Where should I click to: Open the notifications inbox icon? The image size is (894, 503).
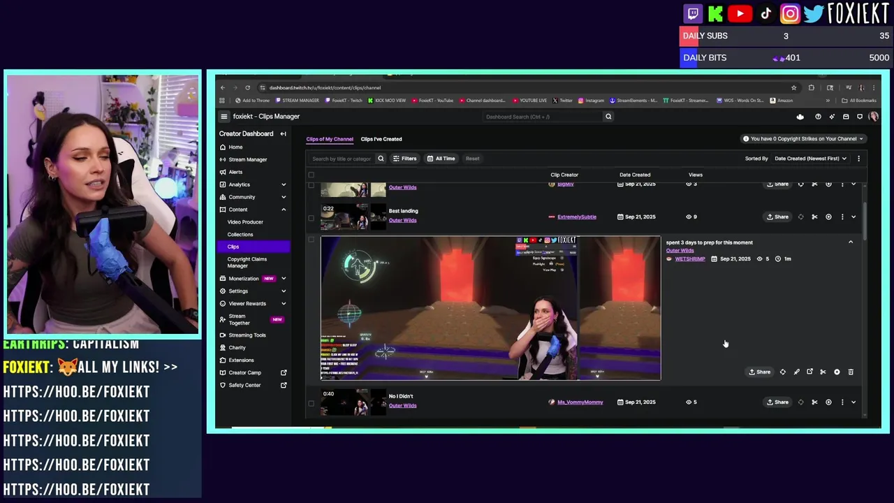[x=846, y=117]
